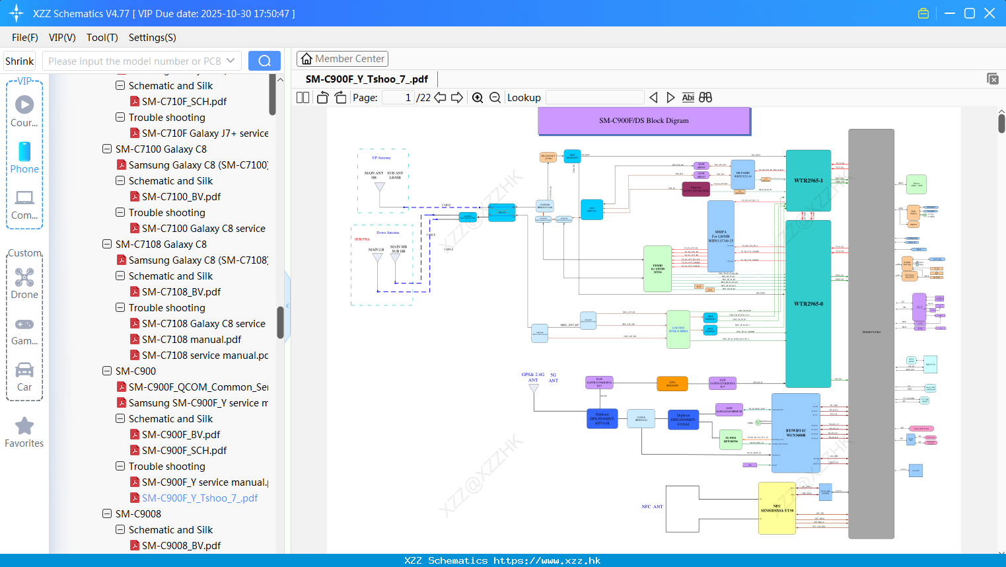Open SM-C710F_SCH.pdf file
The image size is (1006, 567).
pyautogui.click(x=184, y=101)
